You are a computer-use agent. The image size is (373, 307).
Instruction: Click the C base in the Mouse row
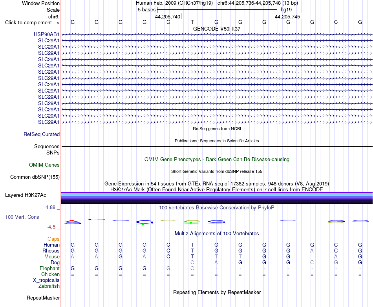point(168,257)
